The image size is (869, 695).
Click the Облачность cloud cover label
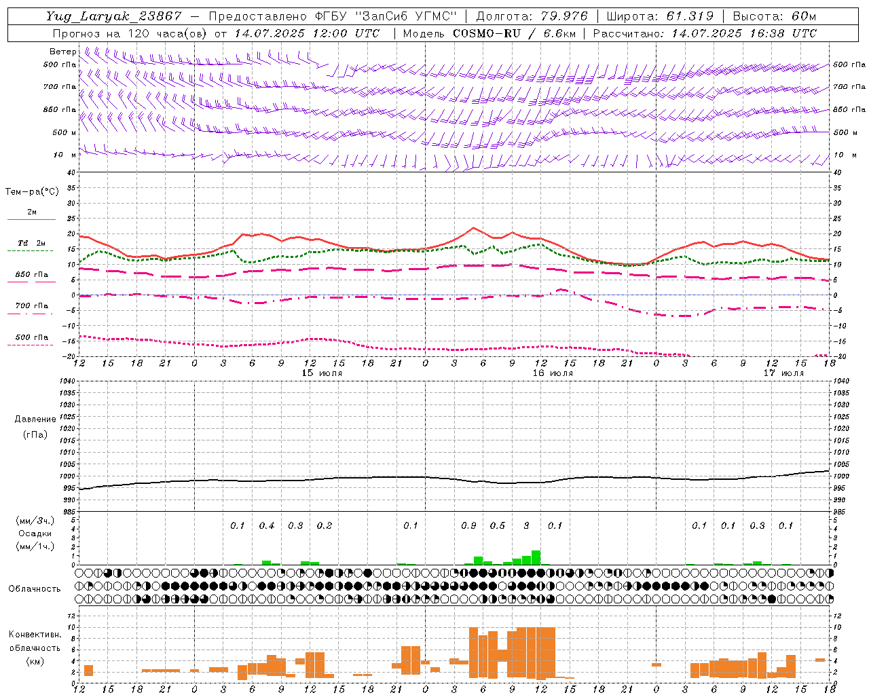pyautogui.click(x=35, y=589)
